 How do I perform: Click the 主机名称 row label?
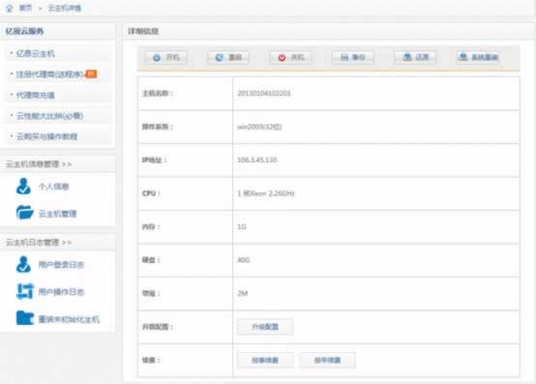[x=158, y=93]
